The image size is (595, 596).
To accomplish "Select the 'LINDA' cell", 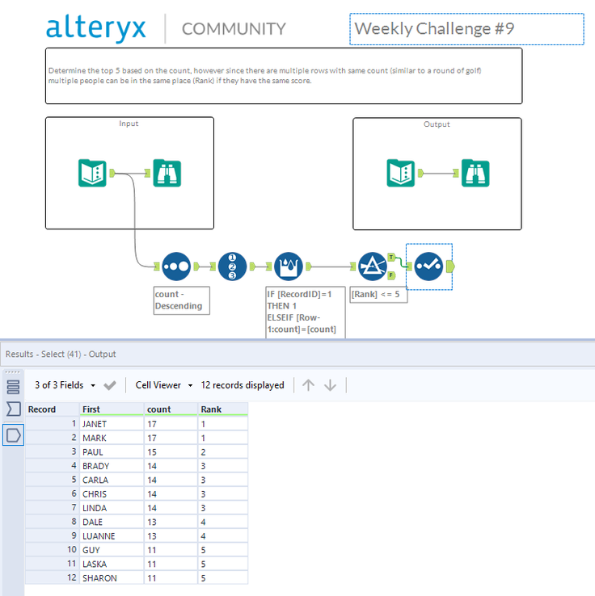I will point(112,508).
